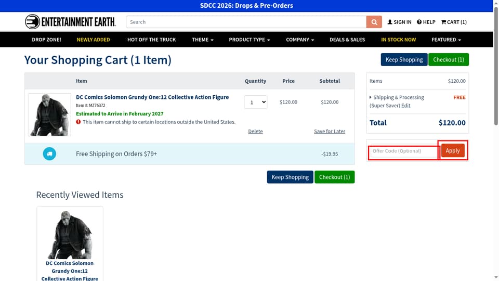Click Edit shipping method link
Image resolution: width=499 pixels, height=281 pixels.
405,106
